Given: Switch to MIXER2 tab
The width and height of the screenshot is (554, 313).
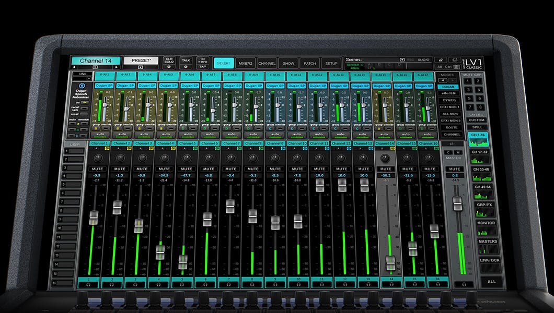Looking at the screenshot, I should 245,63.
